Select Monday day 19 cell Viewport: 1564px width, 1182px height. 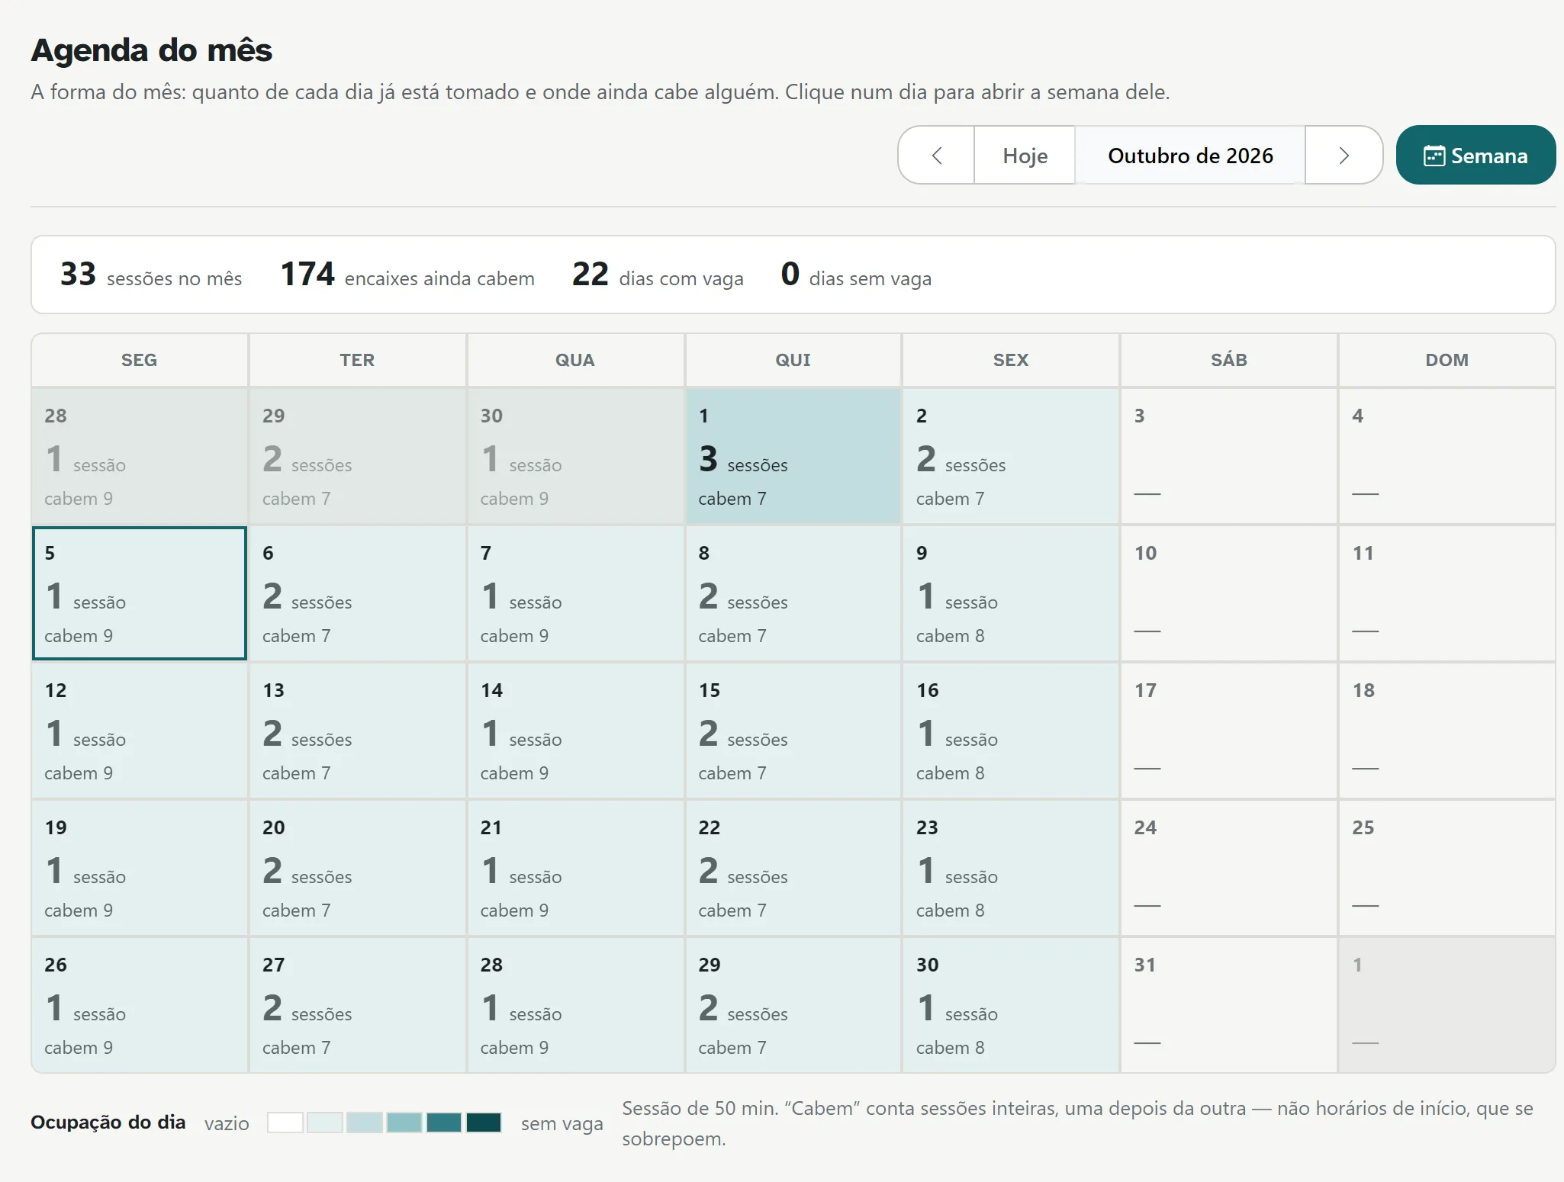(140, 868)
